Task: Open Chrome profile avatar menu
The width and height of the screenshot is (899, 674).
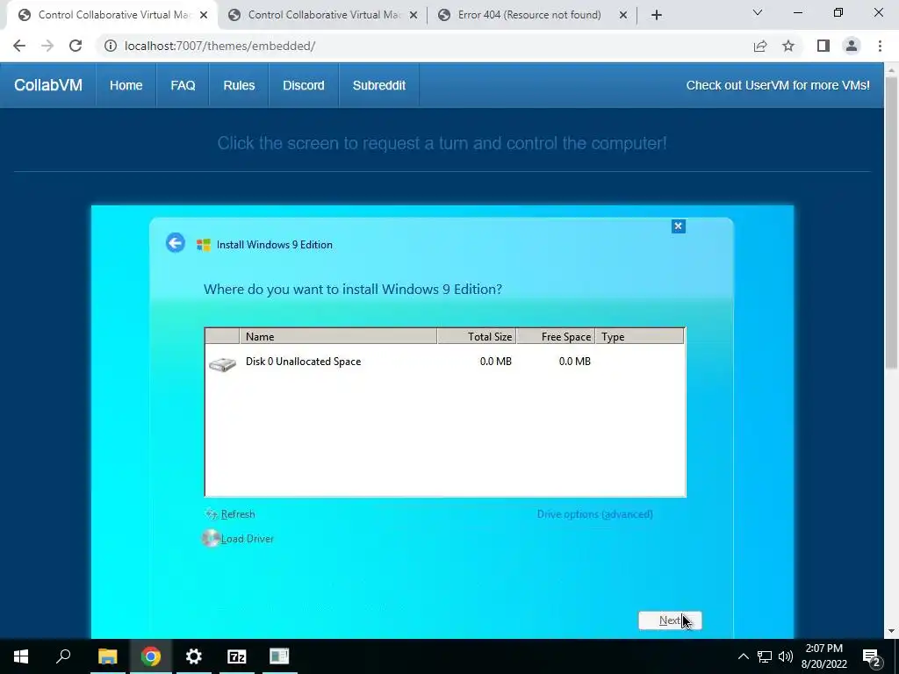Action: pyautogui.click(x=852, y=46)
